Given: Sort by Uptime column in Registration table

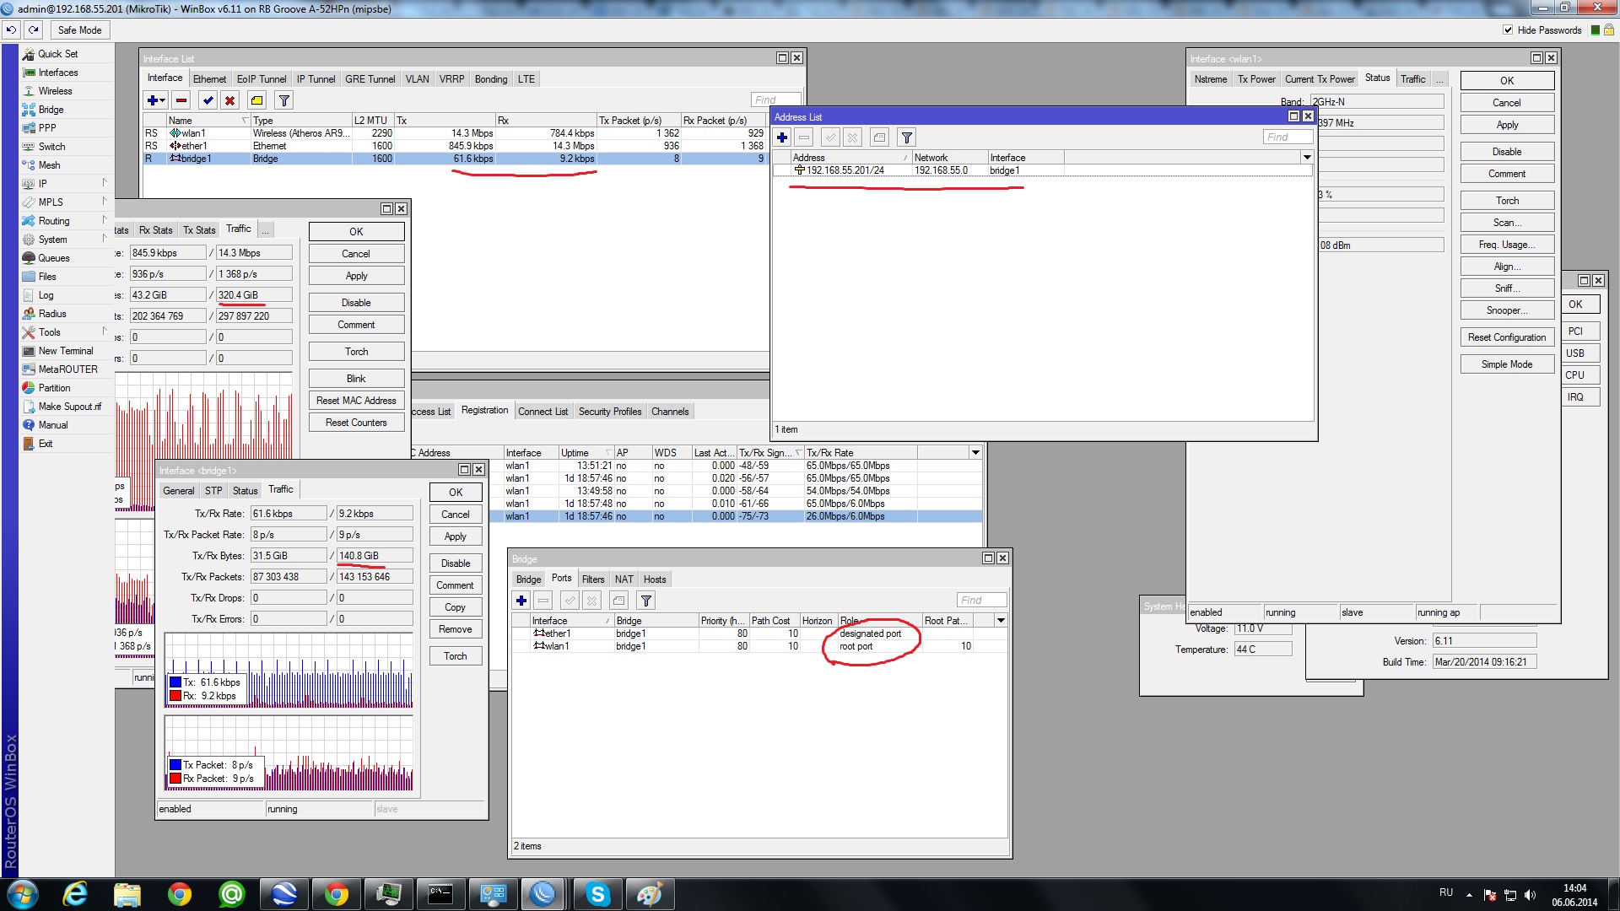Looking at the screenshot, I should (x=586, y=452).
